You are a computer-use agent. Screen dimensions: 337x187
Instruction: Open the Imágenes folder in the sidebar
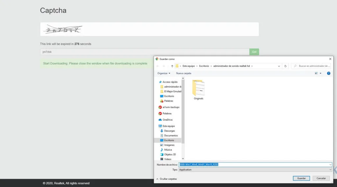(169, 145)
